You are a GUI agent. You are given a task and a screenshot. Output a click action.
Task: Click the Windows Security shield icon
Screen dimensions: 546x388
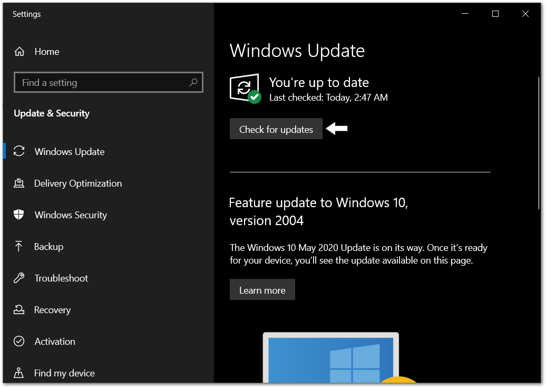pyautogui.click(x=19, y=215)
